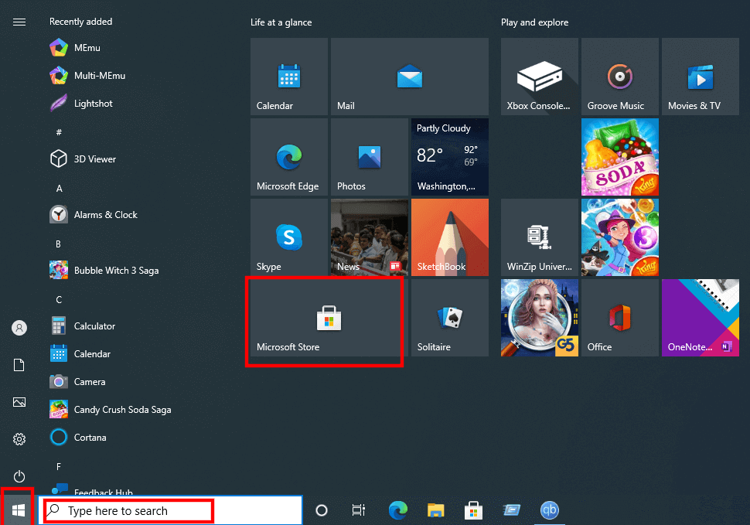
Task: Click the 'Life at a glance' group header
Action: [281, 22]
